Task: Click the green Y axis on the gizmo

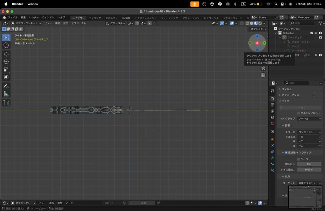Action: click(264, 43)
